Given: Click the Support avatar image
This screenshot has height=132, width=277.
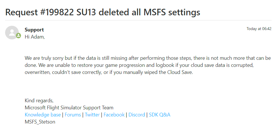Looking at the screenshot, I should [x=12, y=32].
